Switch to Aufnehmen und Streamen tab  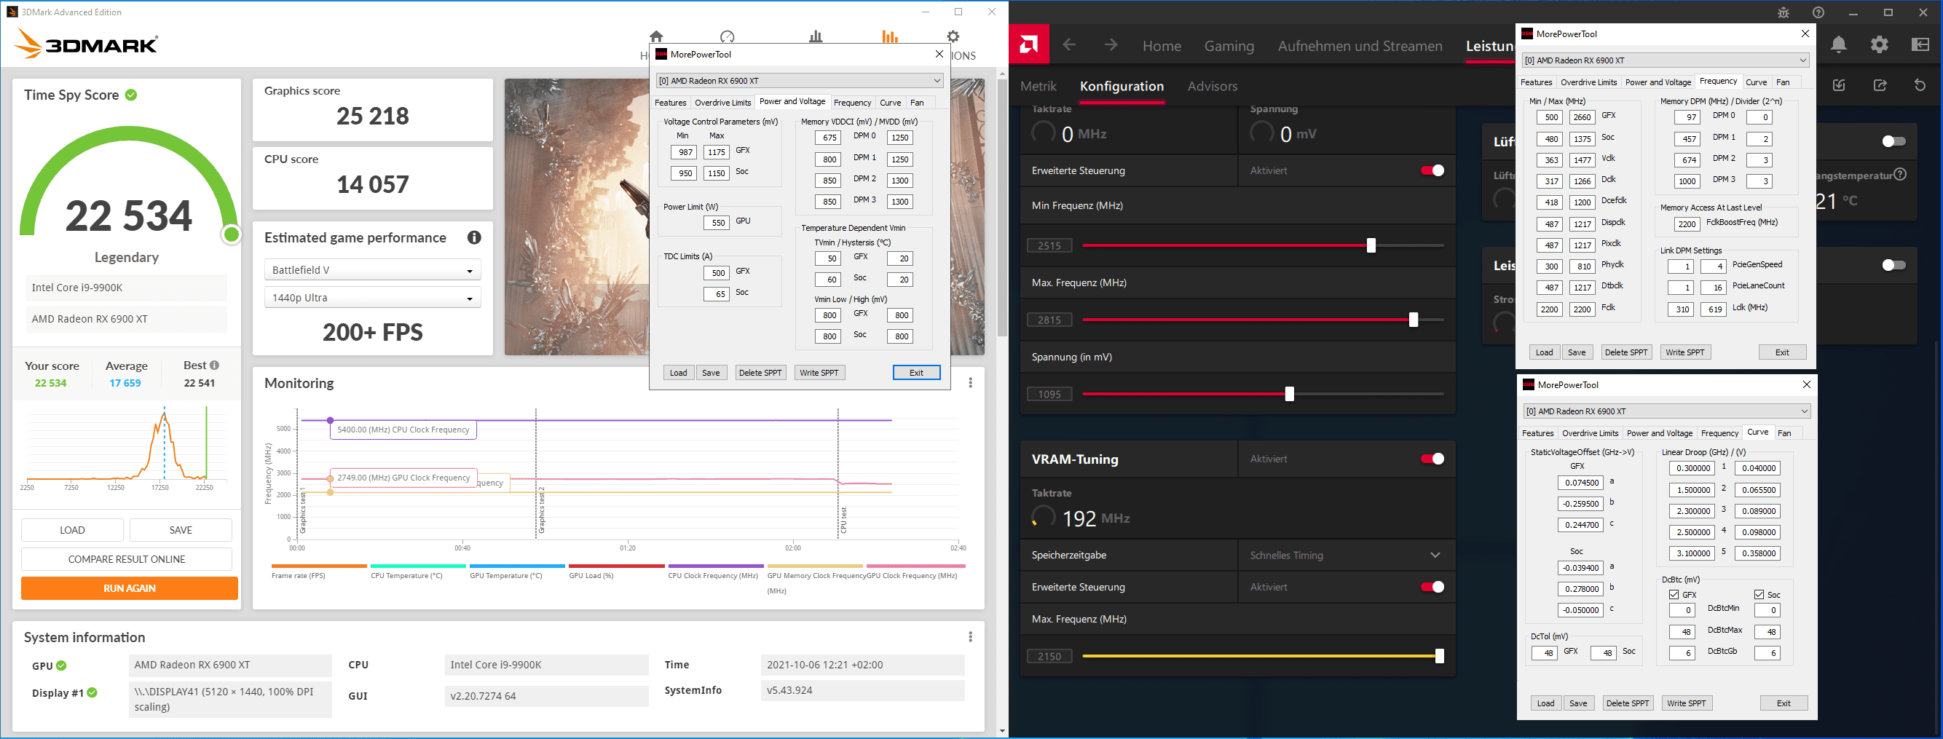tap(1360, 46)
